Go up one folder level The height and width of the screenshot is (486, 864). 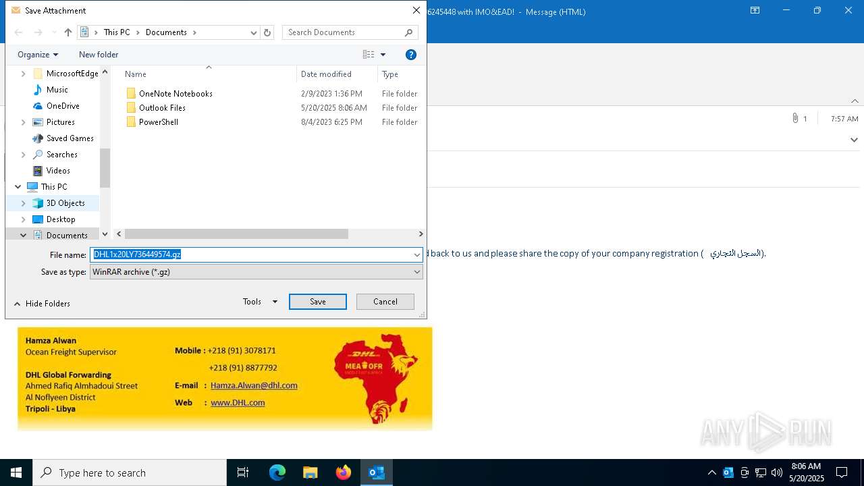pos(67,32)
